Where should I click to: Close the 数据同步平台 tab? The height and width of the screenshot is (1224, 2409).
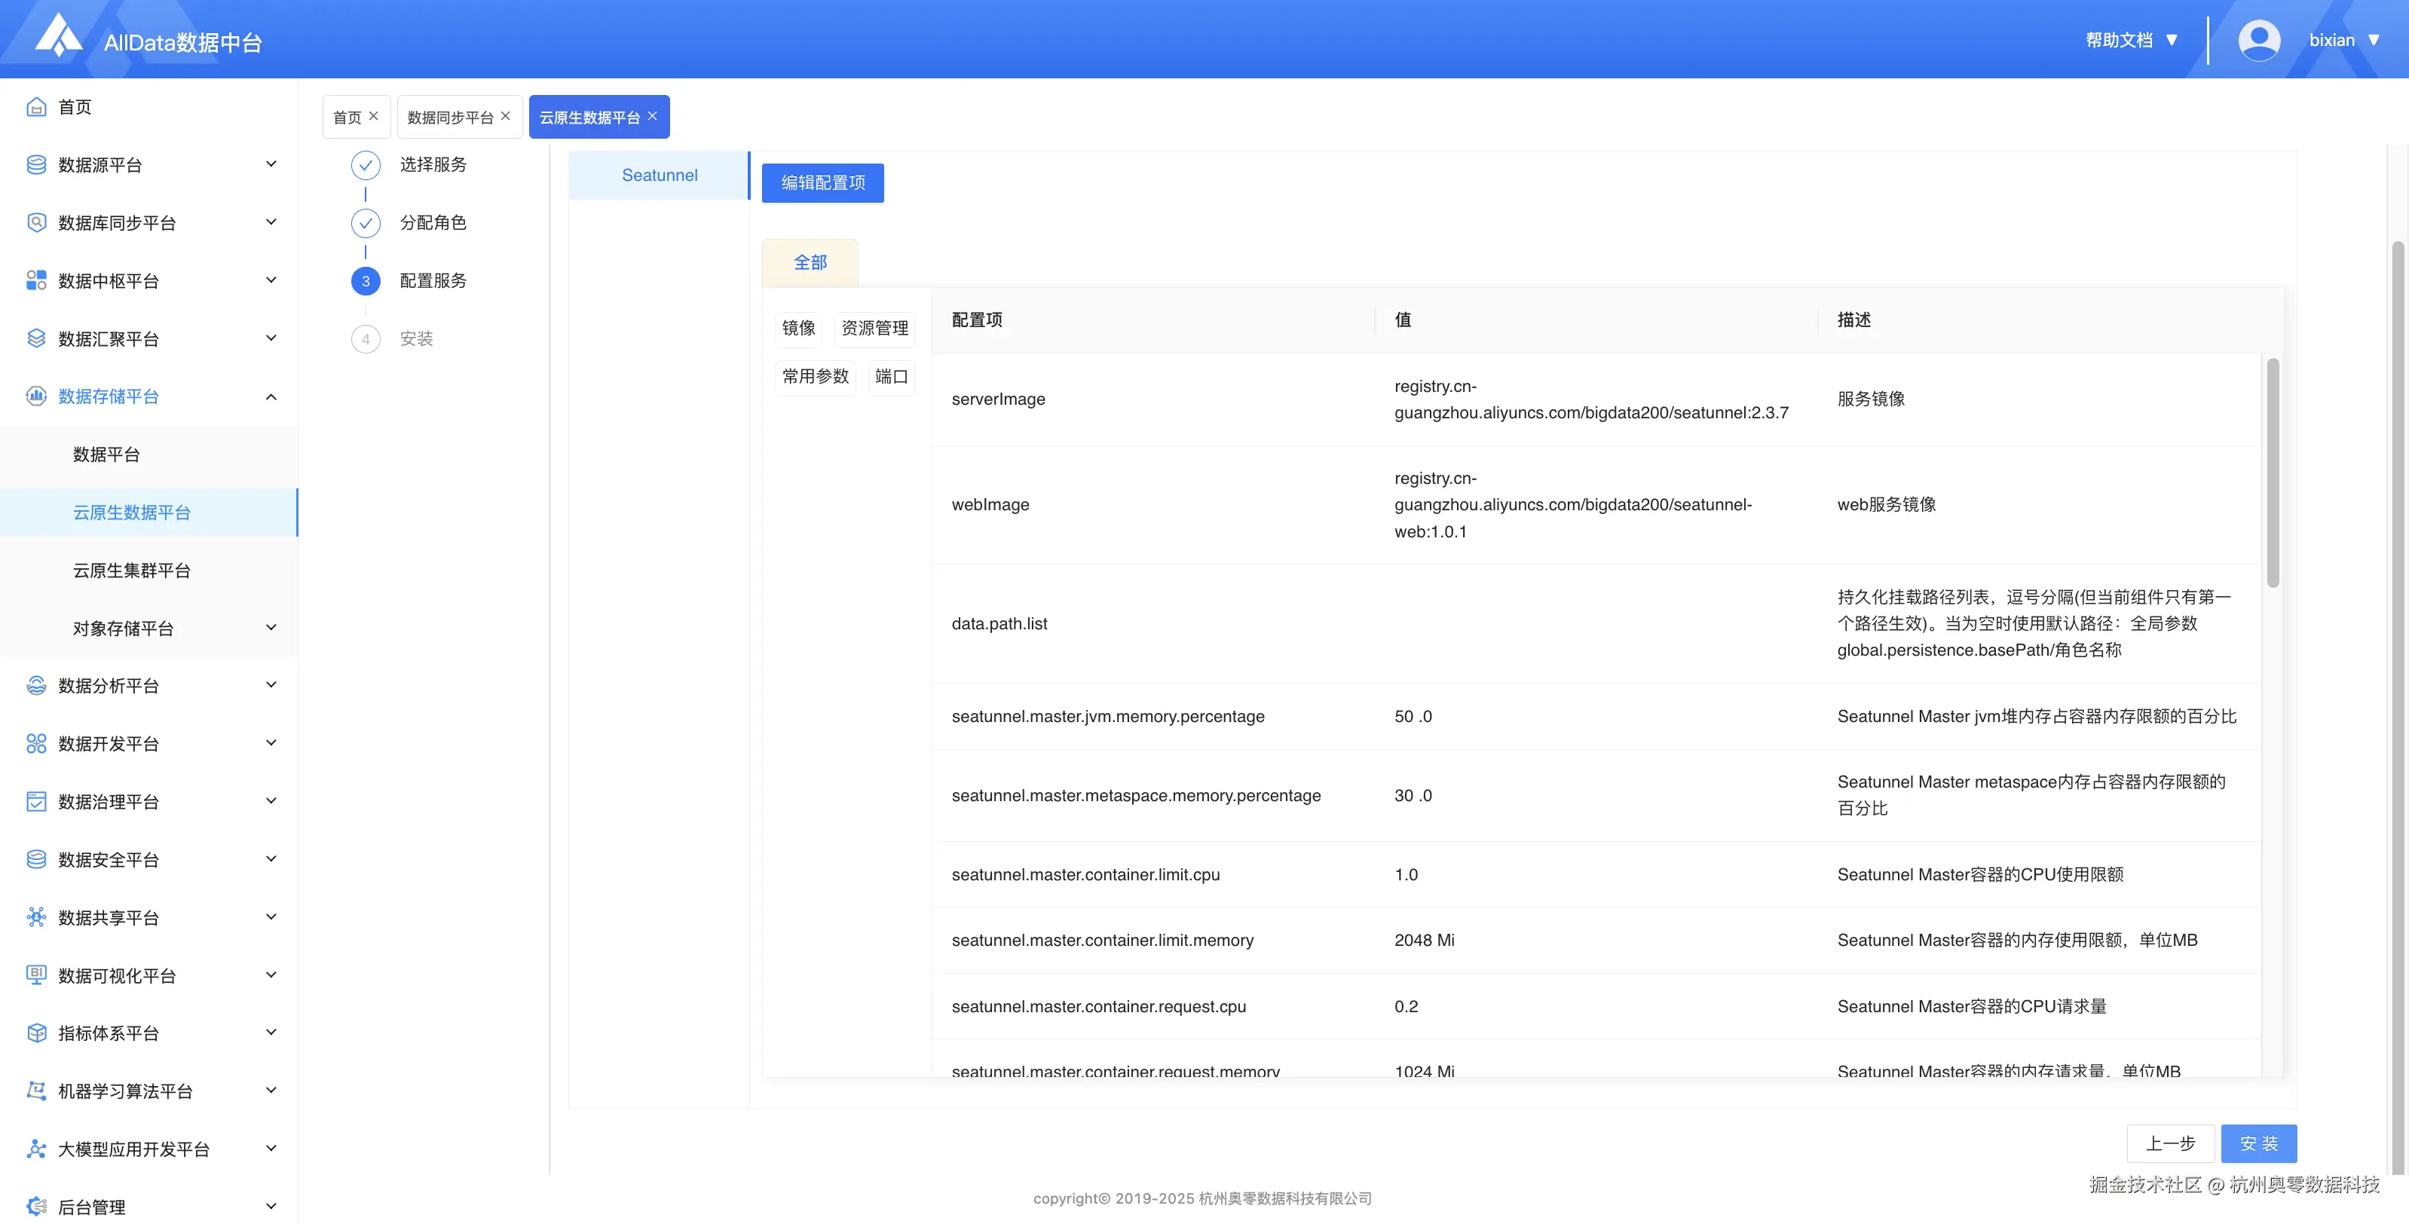point(506,116)
